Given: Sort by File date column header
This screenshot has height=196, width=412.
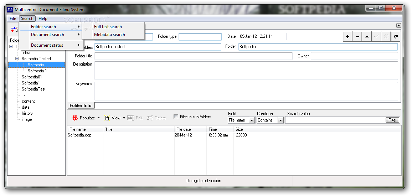Looking at the screenshot, I should point(191,129).
